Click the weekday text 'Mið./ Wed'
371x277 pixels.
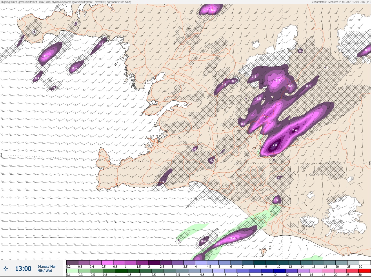45,271
